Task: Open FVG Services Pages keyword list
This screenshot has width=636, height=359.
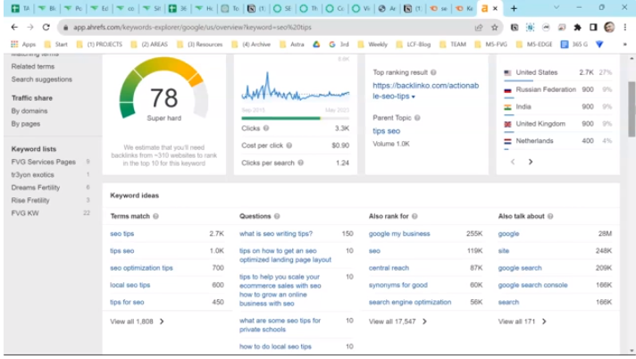Action: click(x=44, y=162)
